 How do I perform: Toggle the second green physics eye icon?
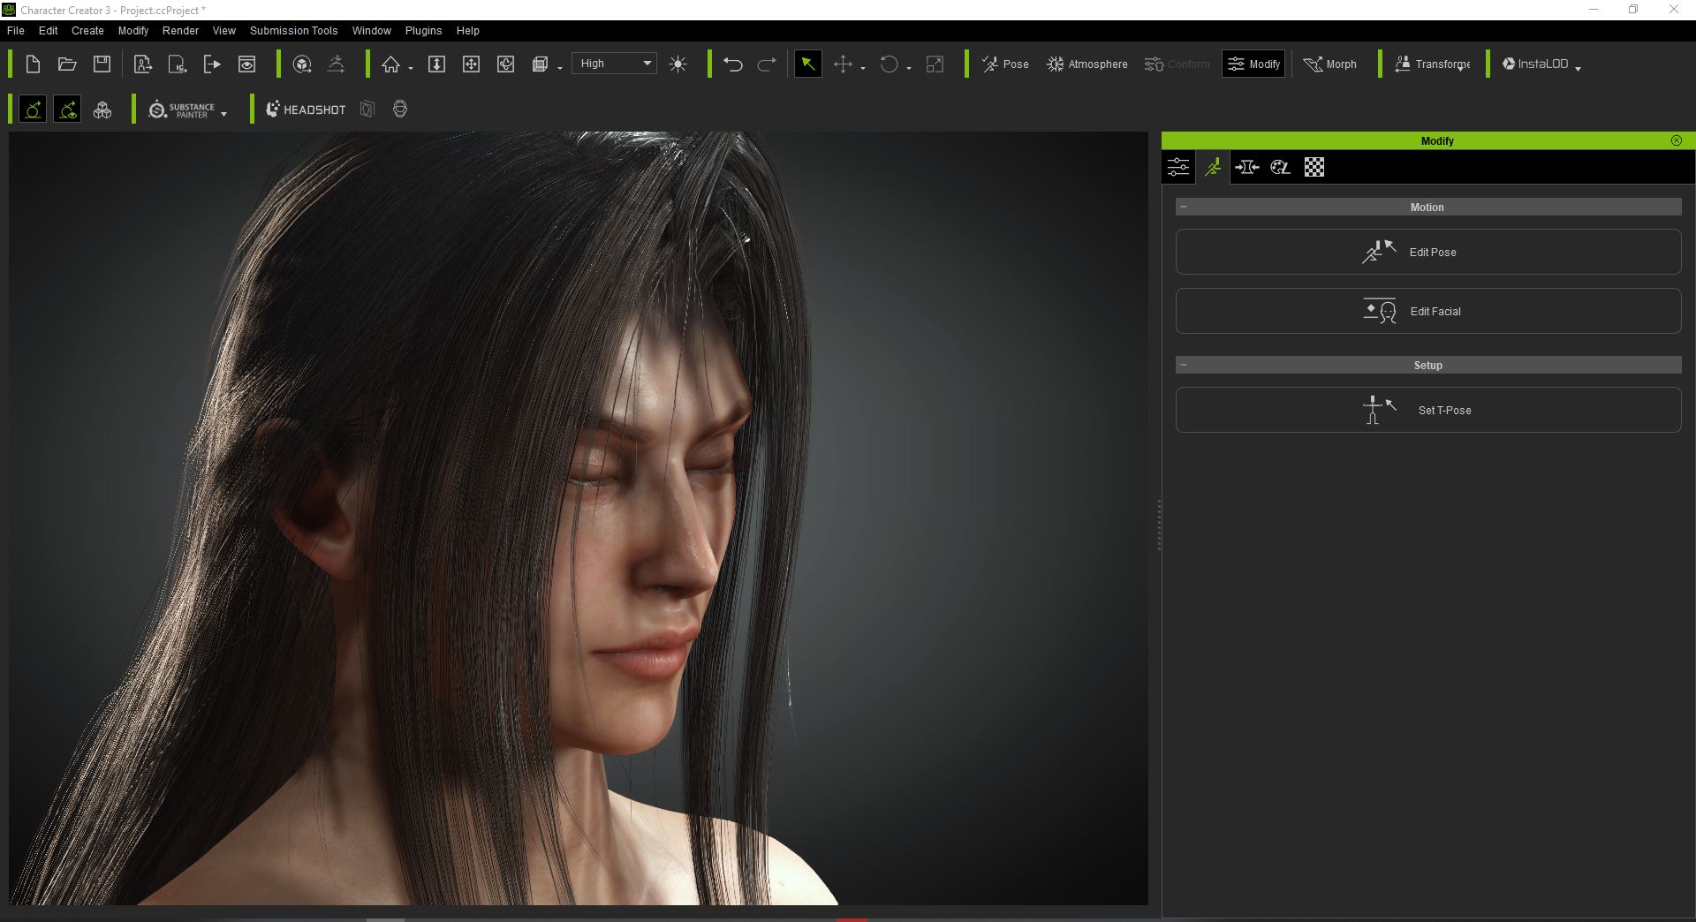click(67, 110)
